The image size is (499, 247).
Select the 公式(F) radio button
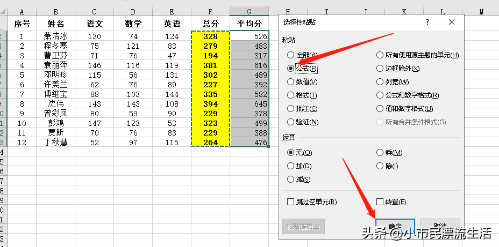click(290, 69)
